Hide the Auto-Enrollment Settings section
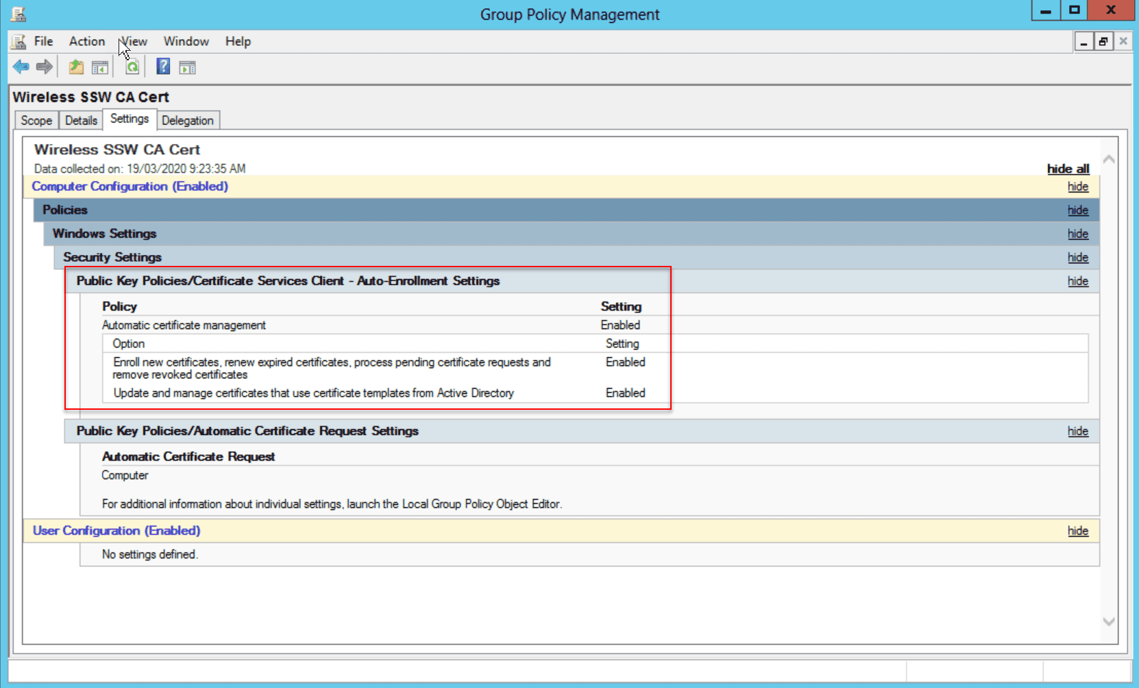This screenshot has width=1139, height=688. click(x=1077, y=281)
